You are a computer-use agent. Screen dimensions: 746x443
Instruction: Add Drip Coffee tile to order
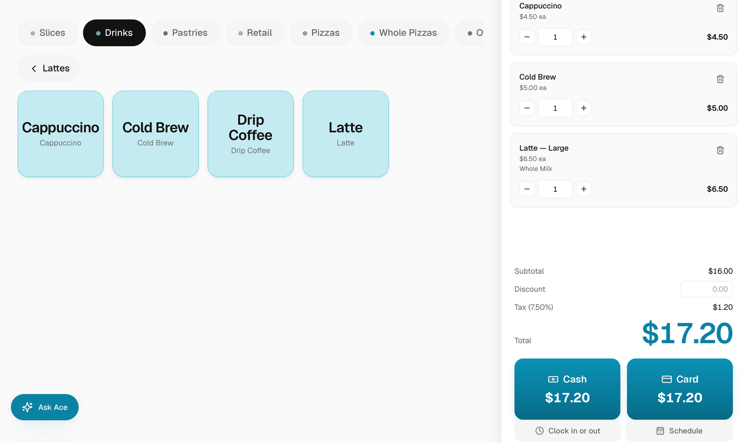pos(251,134)
